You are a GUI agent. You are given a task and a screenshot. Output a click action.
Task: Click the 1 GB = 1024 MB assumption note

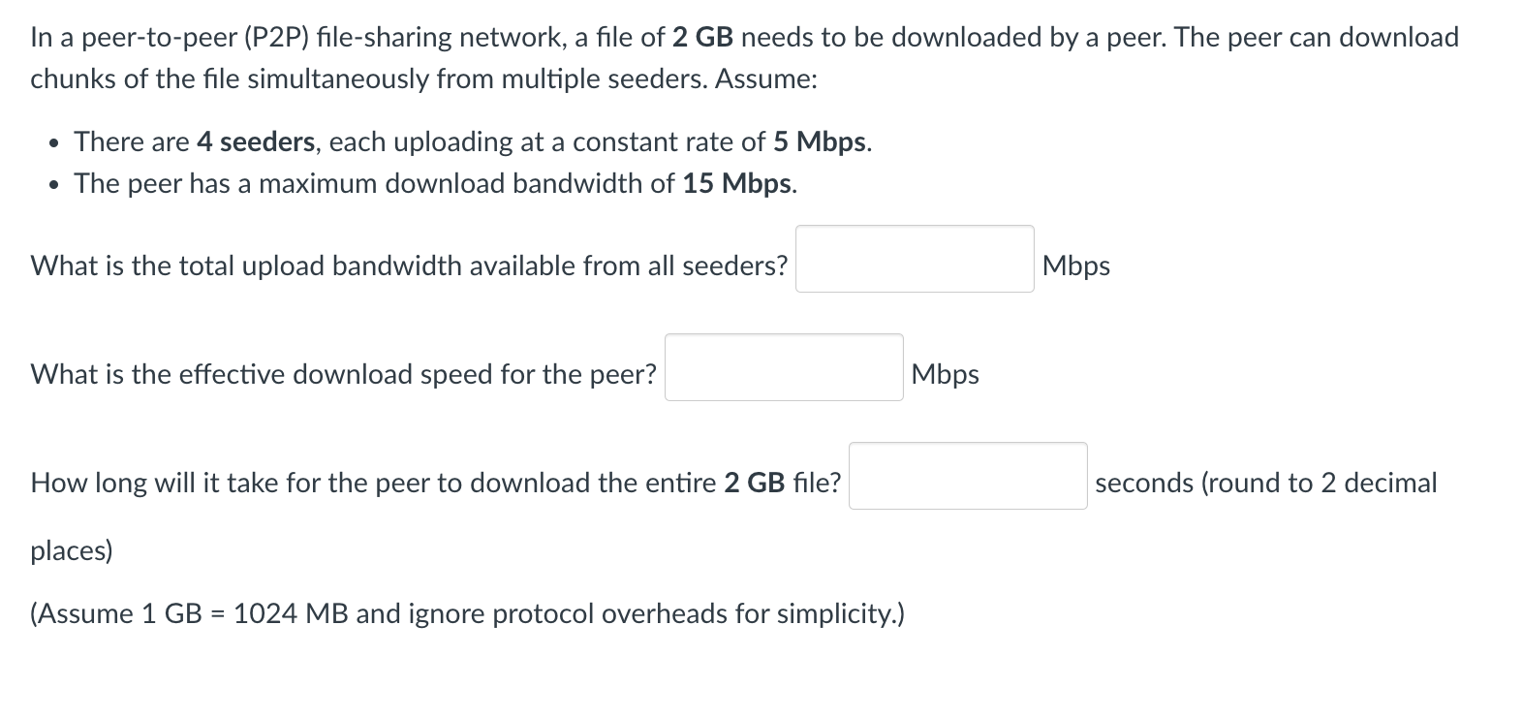(465, 612)
